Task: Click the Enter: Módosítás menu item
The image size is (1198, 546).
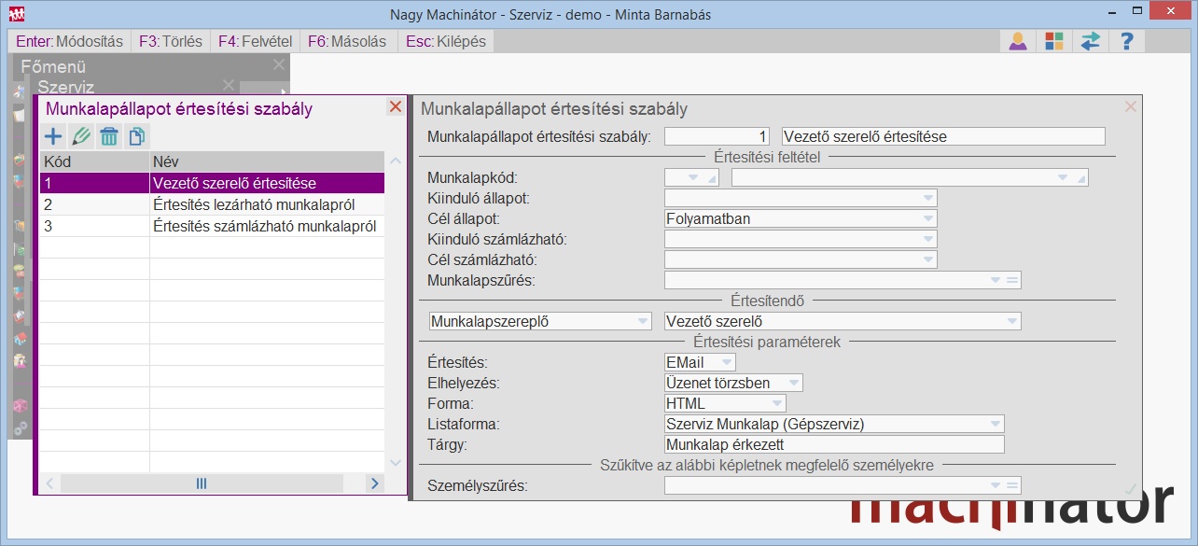Action: [x=70, y=42]
